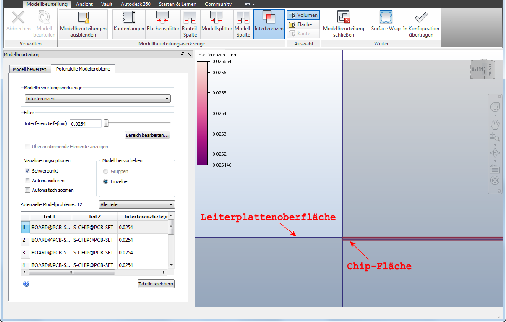Click the table scroll-up arrow
Image resolution: width=506 pixels, height=322 pixels.
(171, 215)
